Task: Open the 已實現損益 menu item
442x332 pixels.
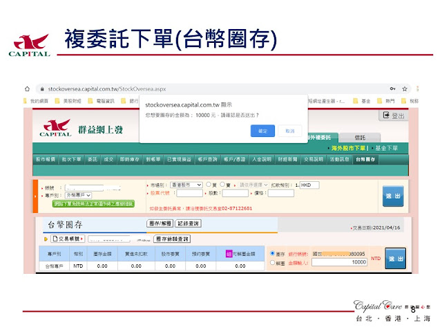Action: tap(180, 160)
